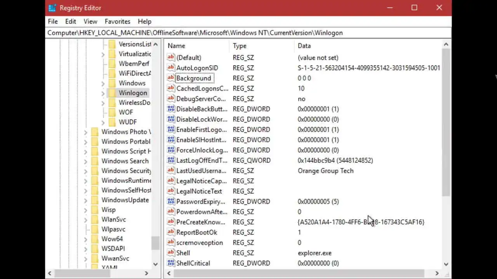Select the Windows Security tree item

(126, 170)
